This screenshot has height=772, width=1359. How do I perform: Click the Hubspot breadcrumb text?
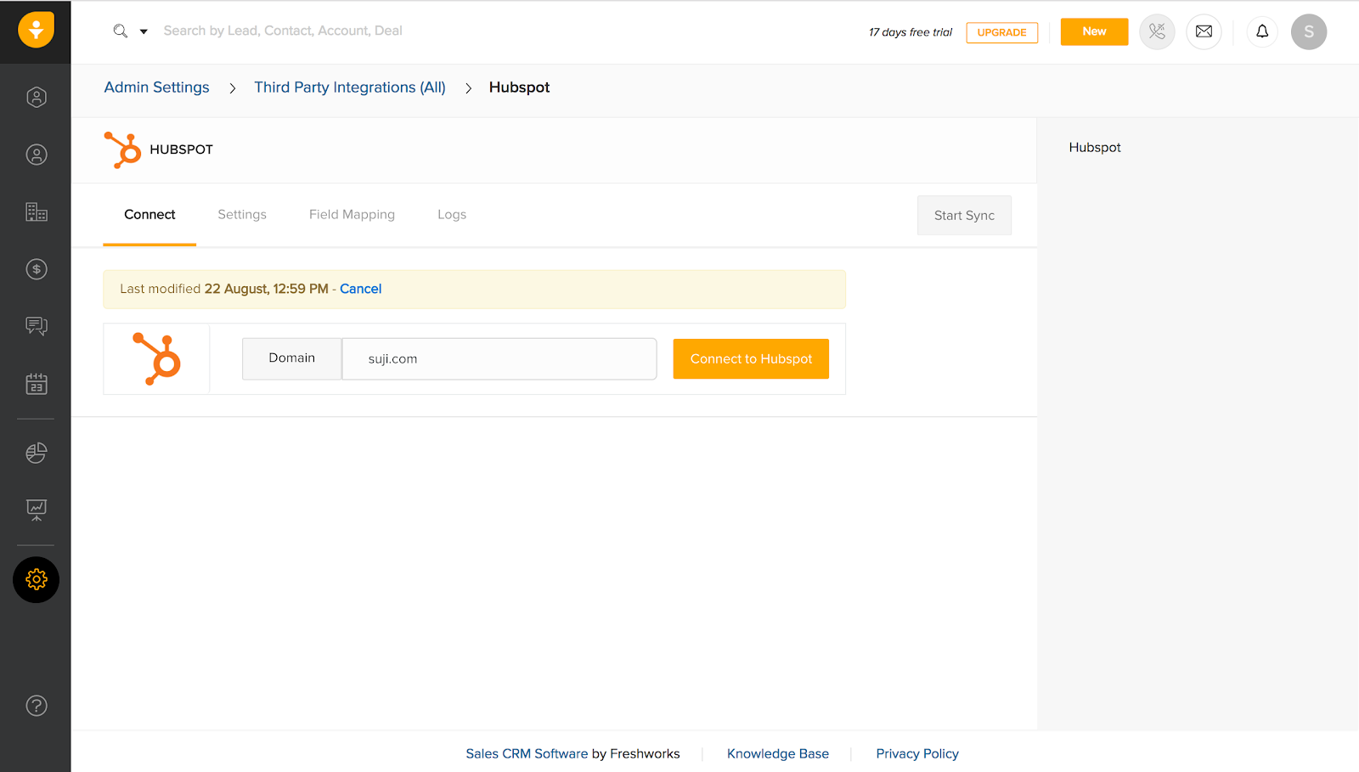(x=520, y=87)
